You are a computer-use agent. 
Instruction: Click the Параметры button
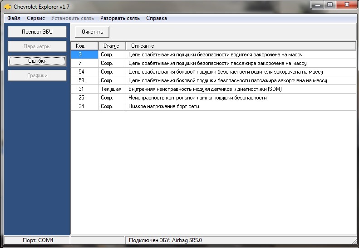[37, 46]
